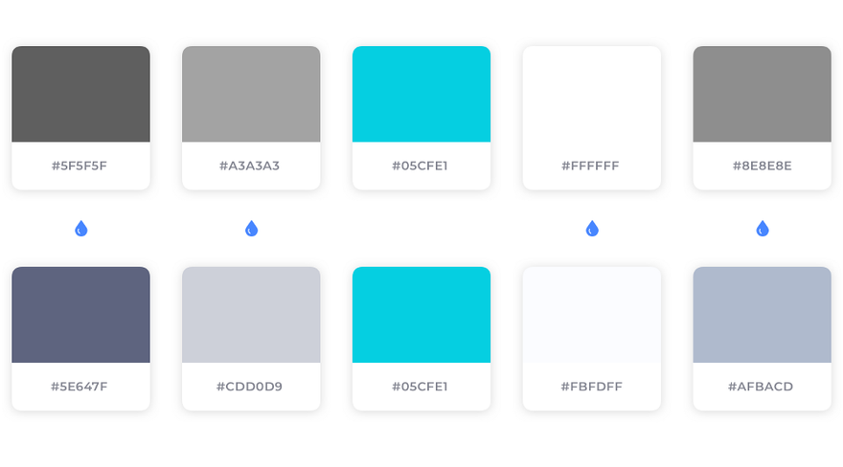The height and width of the screenshot is (467, 843).
Task: Click the #CDD0D9 hex code text
Action: pyautogui.click(x=249, y=387)
